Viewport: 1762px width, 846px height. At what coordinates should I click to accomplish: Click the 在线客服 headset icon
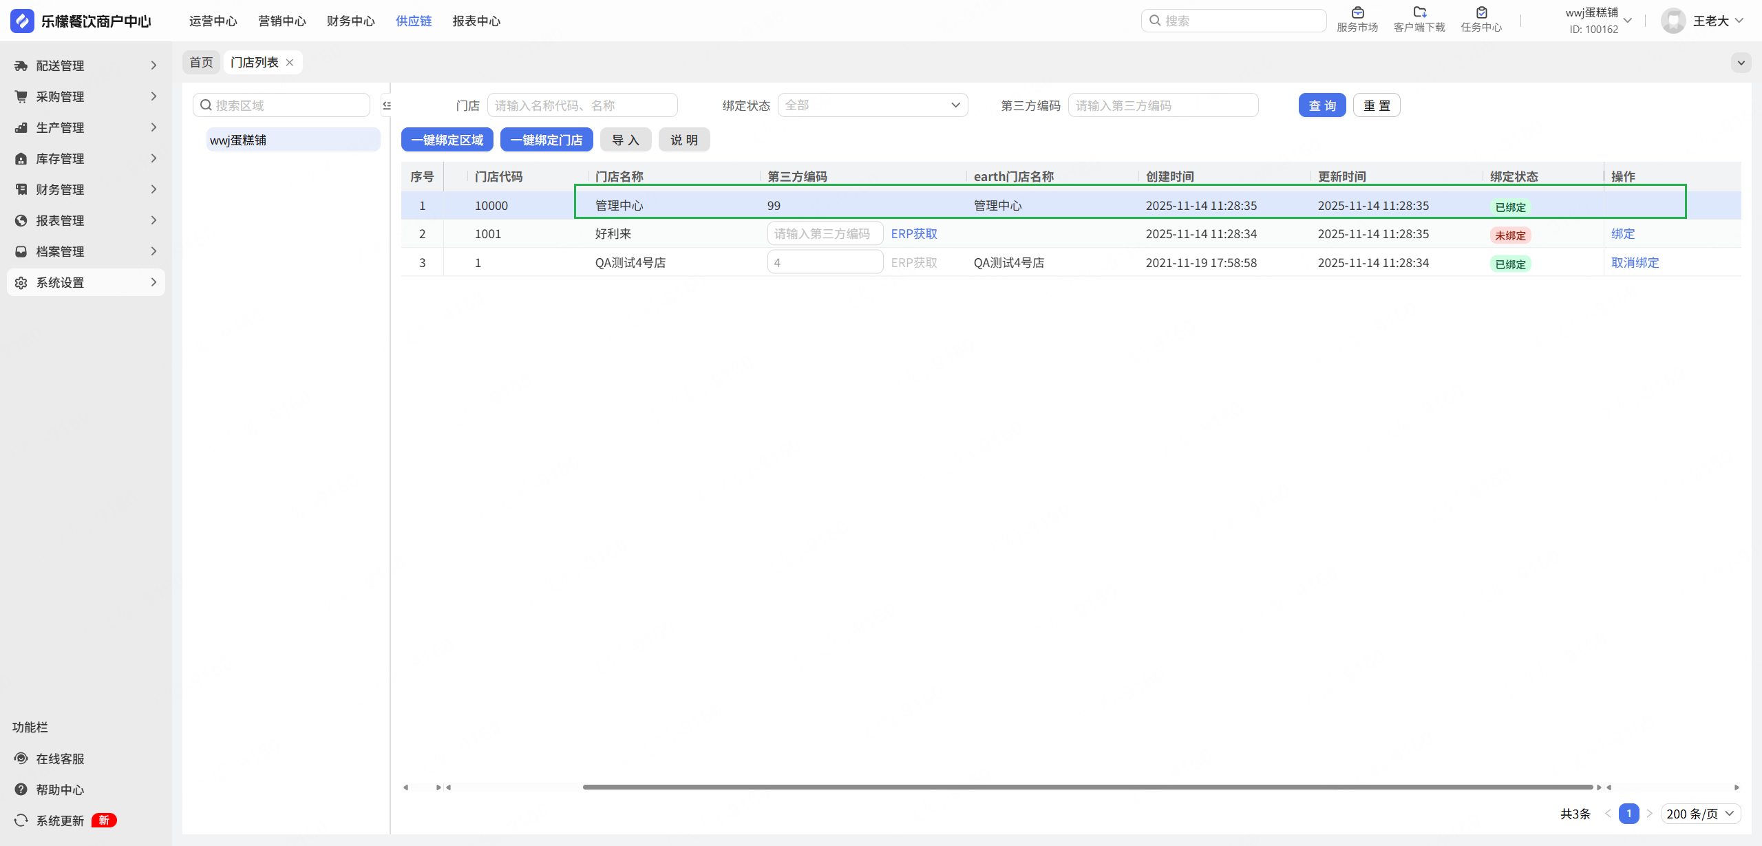click(x=21, y=759)
